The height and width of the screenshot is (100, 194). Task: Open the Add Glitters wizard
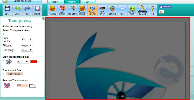[62, 10]
